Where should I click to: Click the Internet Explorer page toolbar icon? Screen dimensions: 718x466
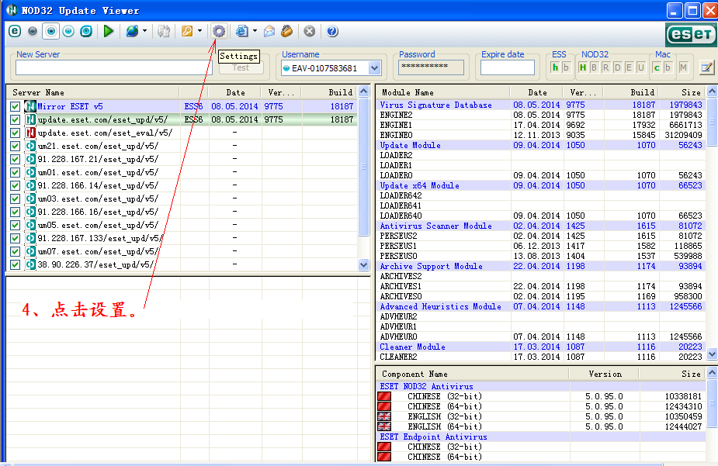click(241, 31)
